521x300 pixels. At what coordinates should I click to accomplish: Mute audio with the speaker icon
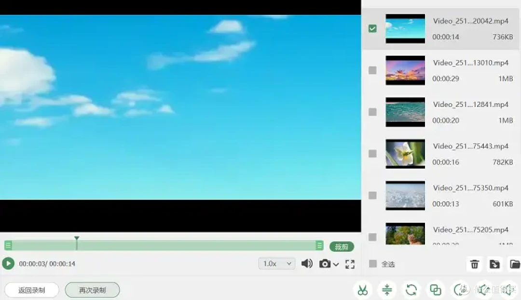(307, 263)
